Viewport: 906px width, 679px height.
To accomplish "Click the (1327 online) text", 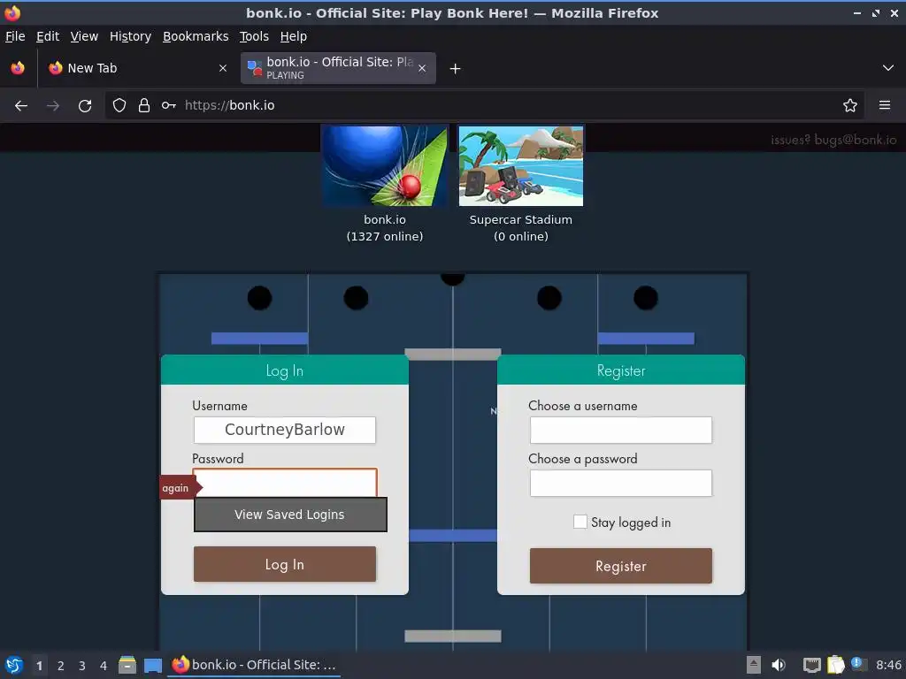I will coord(385,236).
